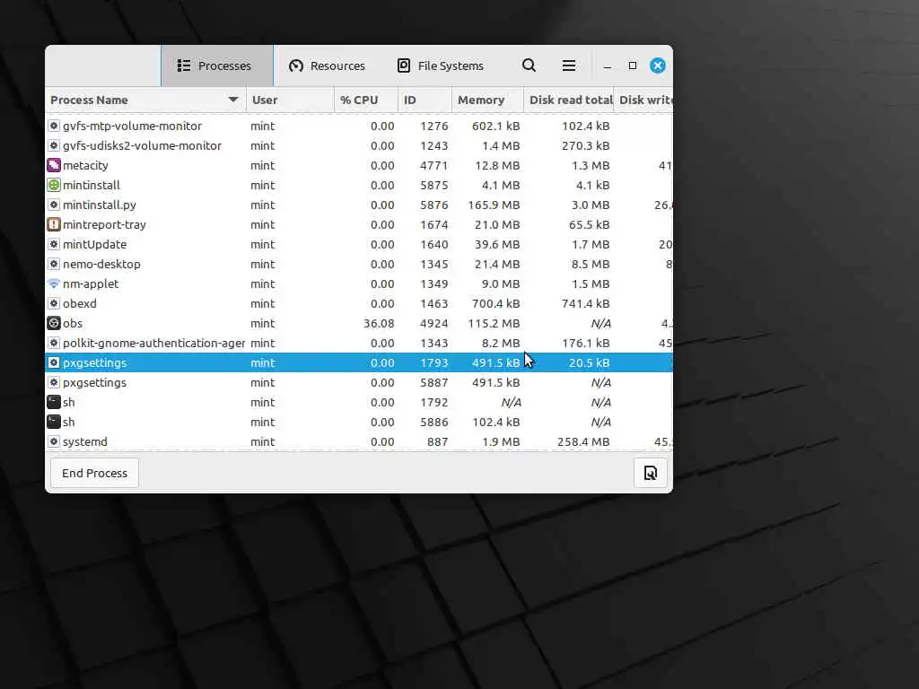Click the gear icon beside nemo-desktop
The width and height of the screenshot is (919, 689).
pyautogui.click(x=54, y=265)
